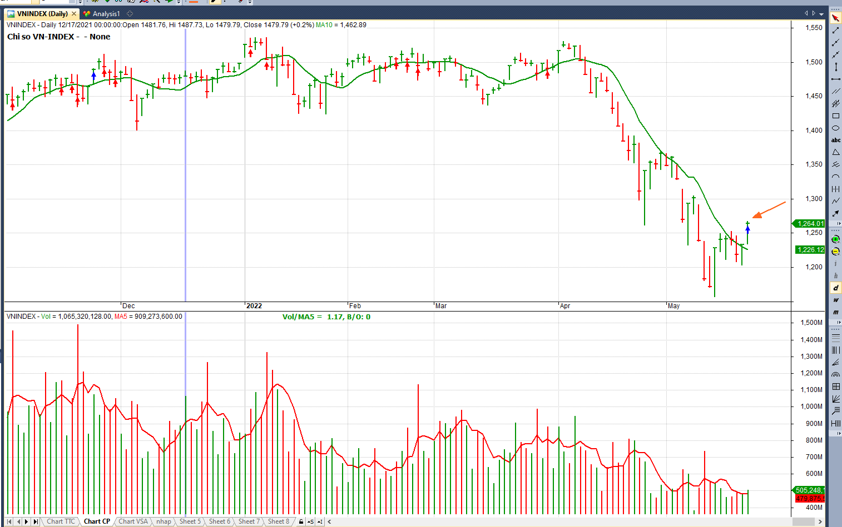Pick the arrow drawing tool
This screenshot has width=842, height=527.
[x=835, y=214]
